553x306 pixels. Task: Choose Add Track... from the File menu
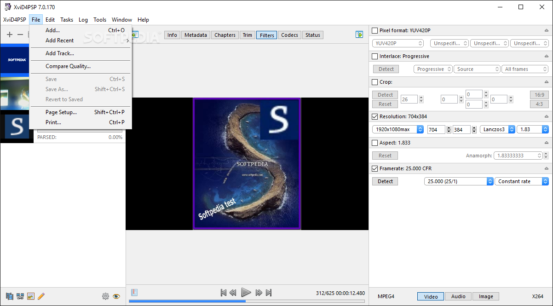[60, 53]
